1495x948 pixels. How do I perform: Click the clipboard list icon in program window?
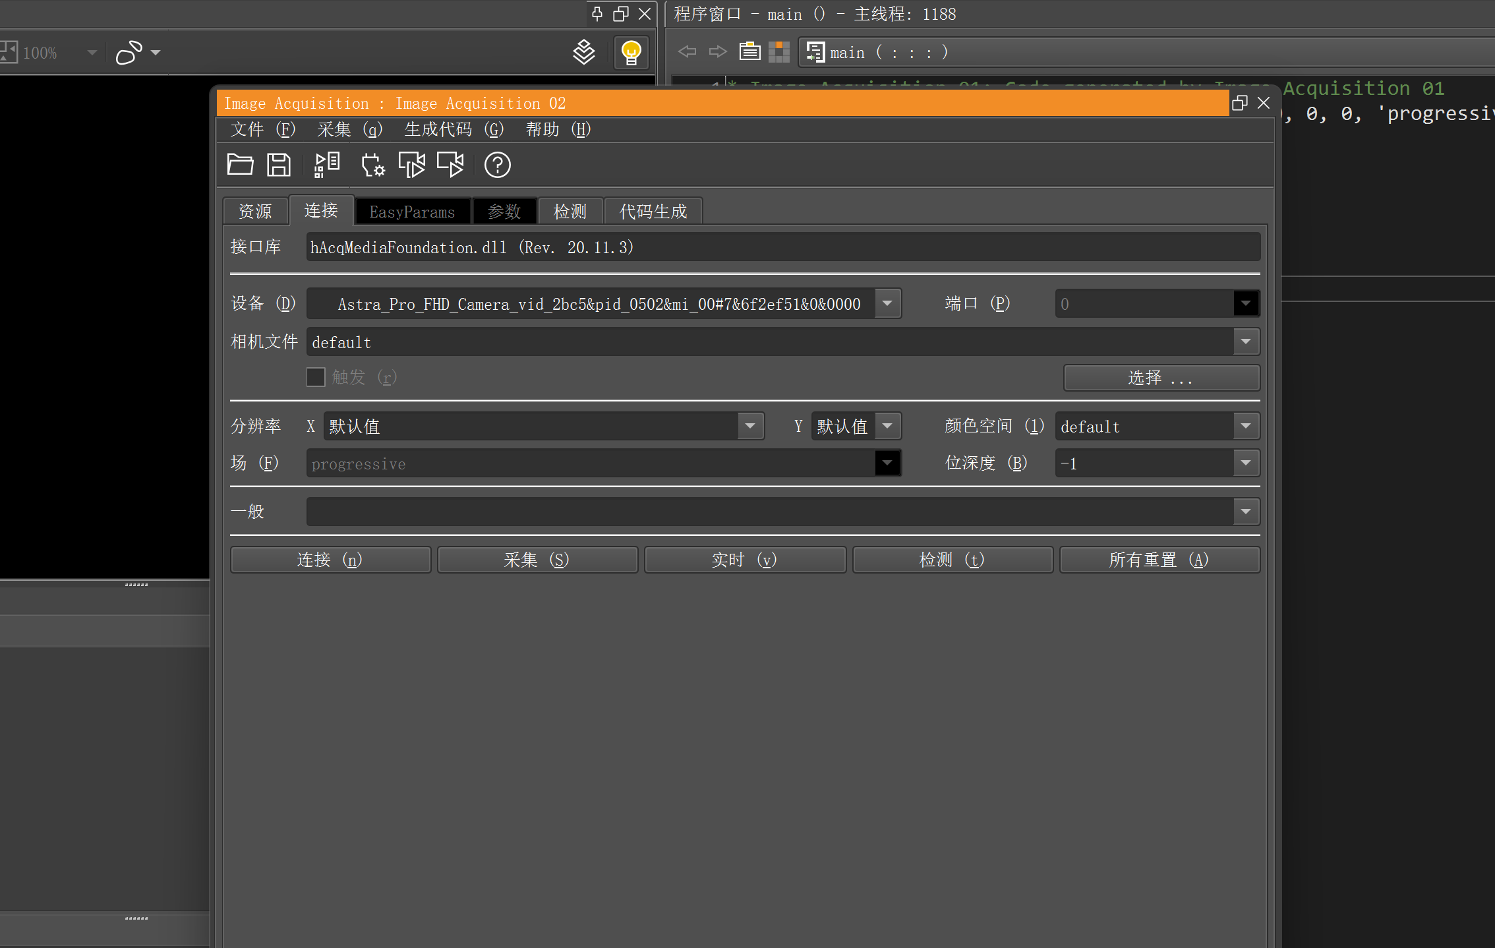click(x=749, y=51)
